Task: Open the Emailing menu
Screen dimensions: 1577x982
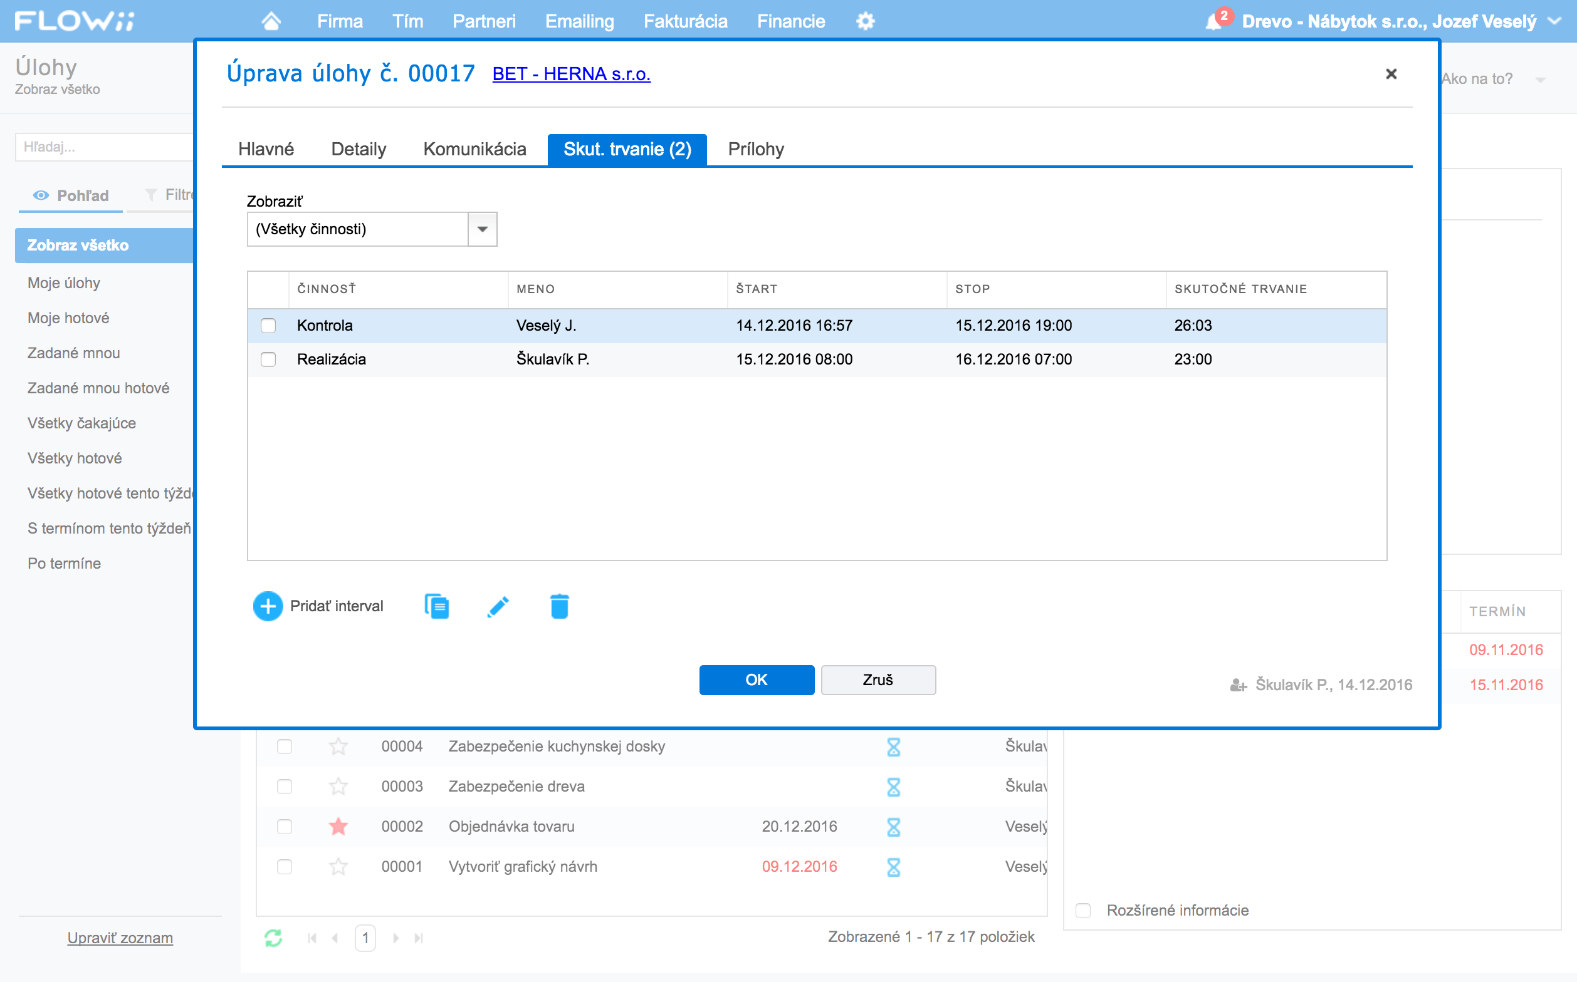Action: point(579,21)
